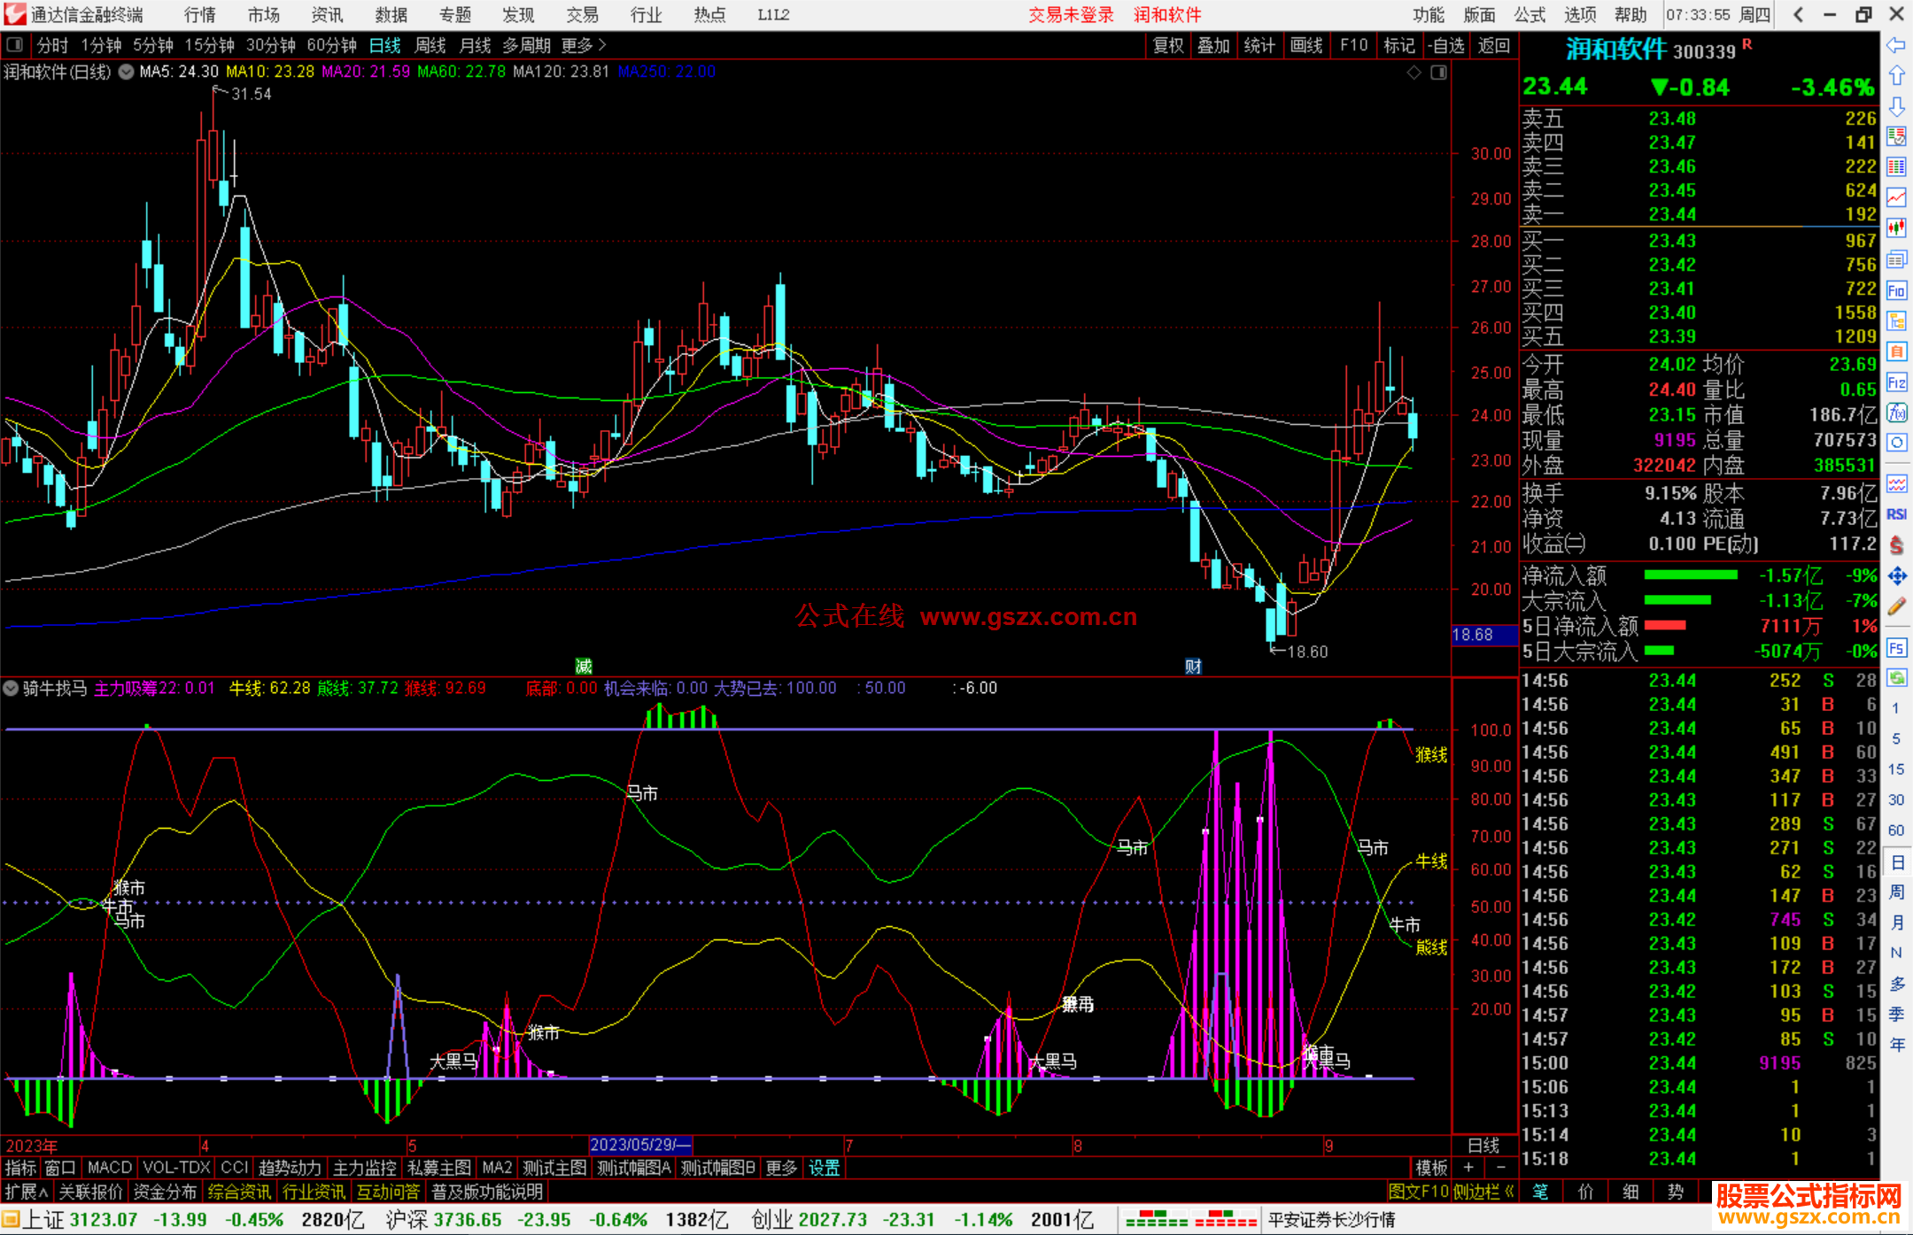The width and height of the screenshot is (1913, 1235).
Task: Open the formula f(x) sidebar icon
Action: pyautogui.click(x=1896, y=413)
